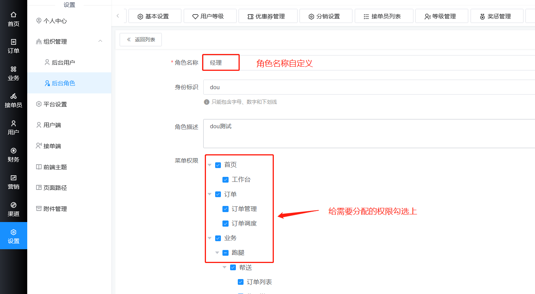Click the 页面路径 layout icon

click(39, 188)
